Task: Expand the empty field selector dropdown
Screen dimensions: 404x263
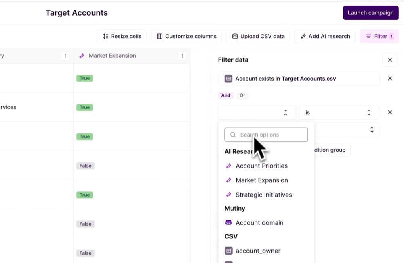Action: point(257,112)
